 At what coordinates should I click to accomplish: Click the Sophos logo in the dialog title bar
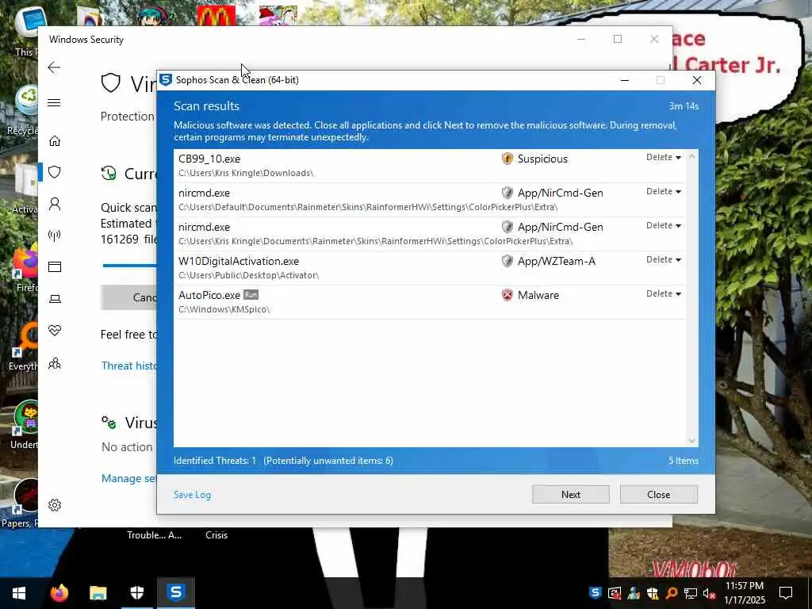coord(166,80)
